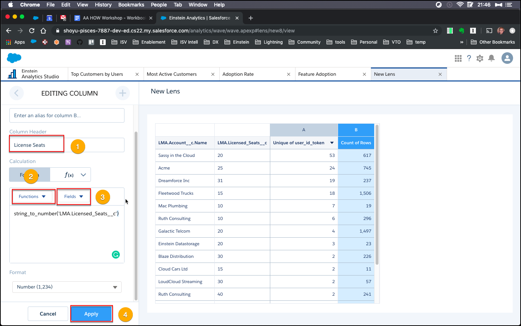Click the alias for column B field
This screenshot has width=521, height=326.
[67, 115]
